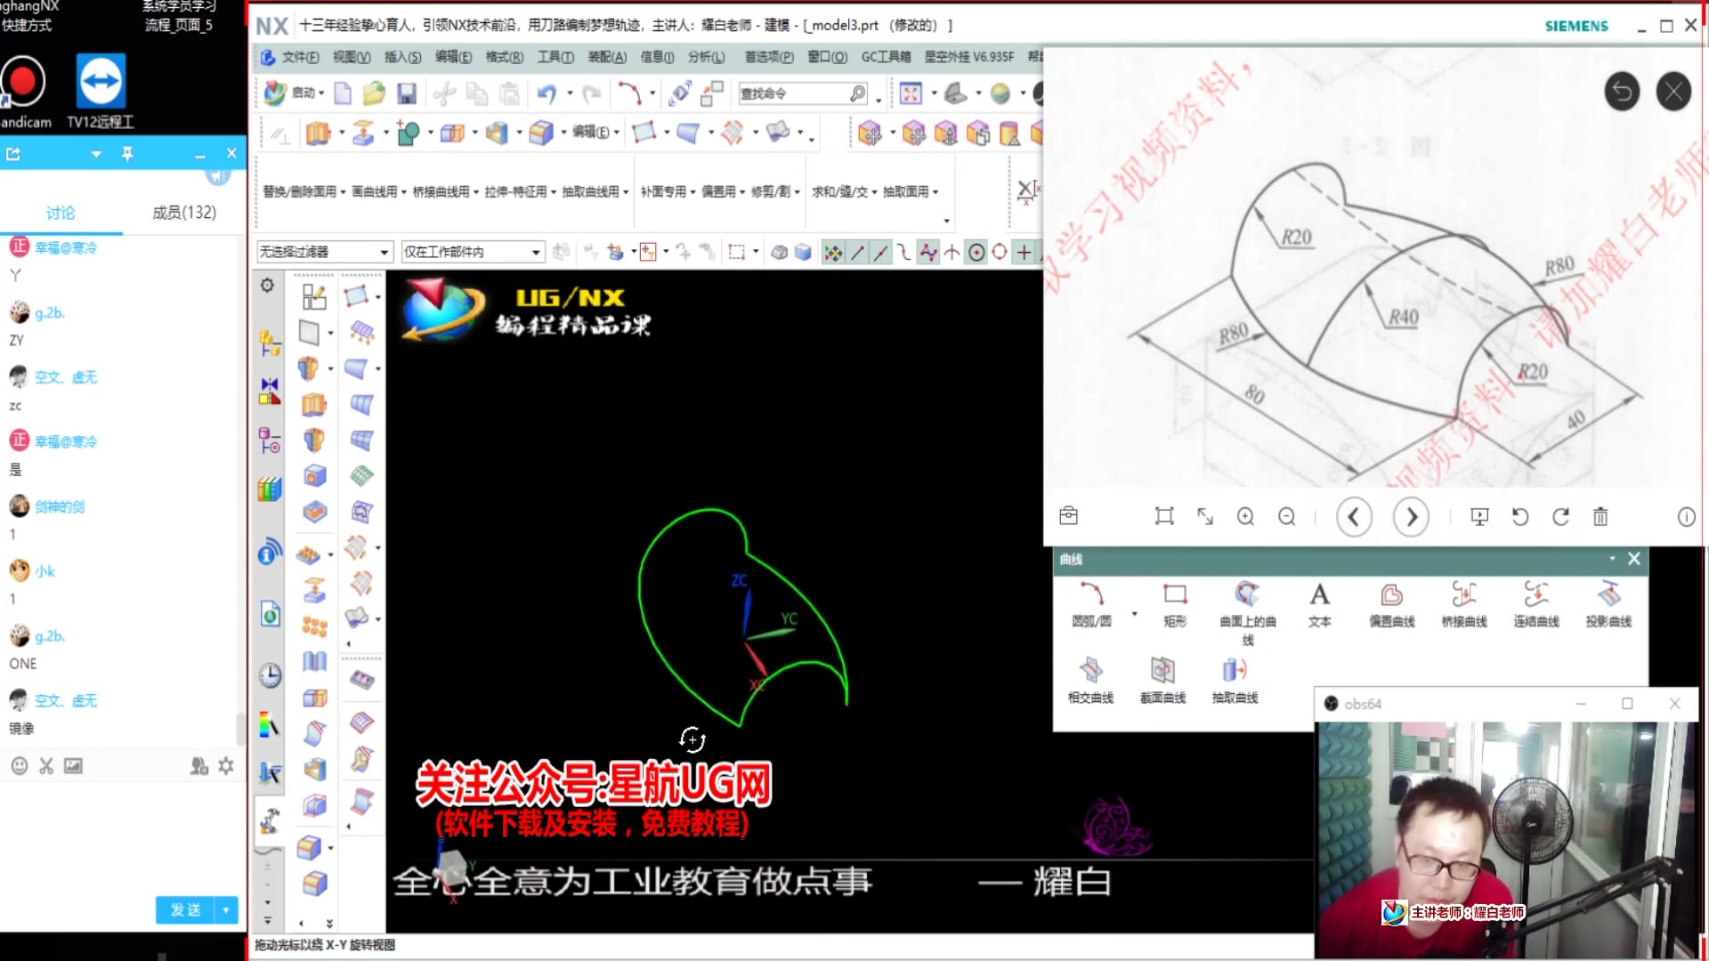Choose the 矩形 rectangle curve tool
This screenshot has width=1709, height=961.
[1175, 595]
